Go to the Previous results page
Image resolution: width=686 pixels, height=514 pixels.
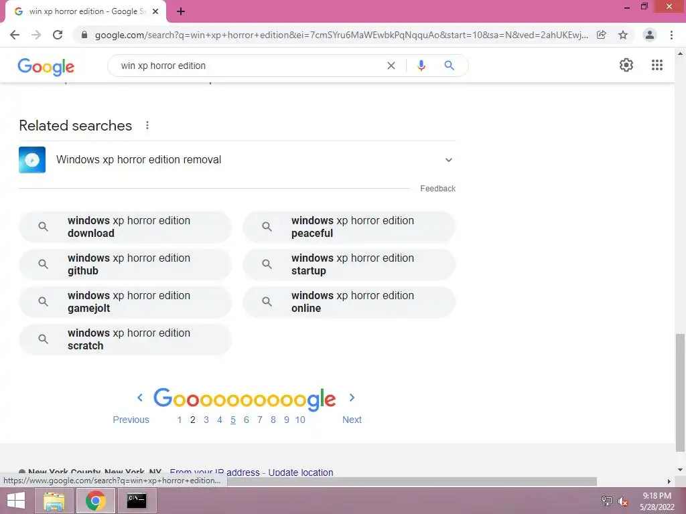click(131, 420)
